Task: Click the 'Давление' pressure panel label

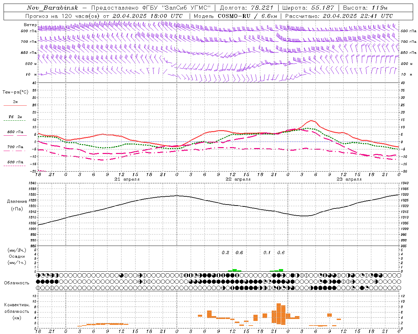Action: [x=17, y=202]
